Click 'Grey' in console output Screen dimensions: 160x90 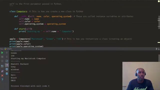click(13, 67)
